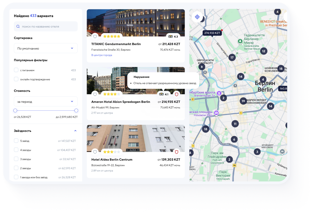The image size is (319, 220).
Task: Select map cluster marker 6
Action: pyautogui.click(x=234, y=139)
